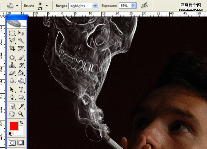Switch to Quick Mask Mode

[x=20, y=143]
